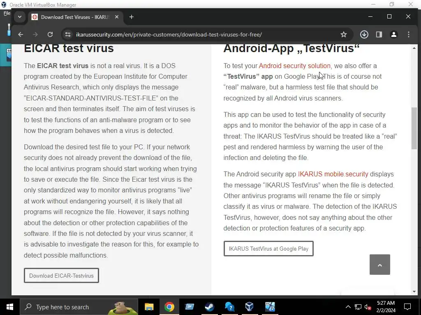Click the EICAR test virus heading
The image size is (421, 315).
[69, 48]
